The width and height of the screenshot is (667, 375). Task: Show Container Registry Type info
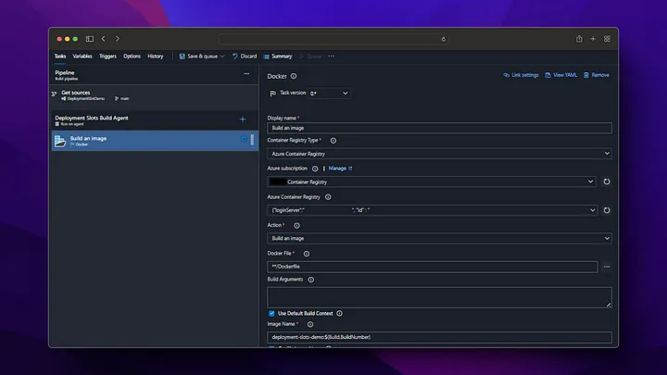333,141
